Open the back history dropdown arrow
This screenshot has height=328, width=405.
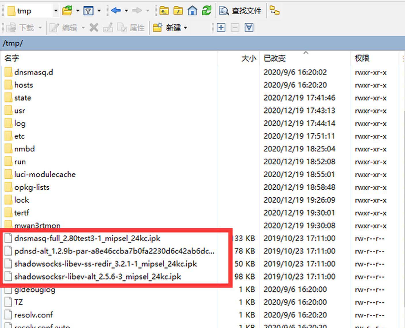pos(126,11)
